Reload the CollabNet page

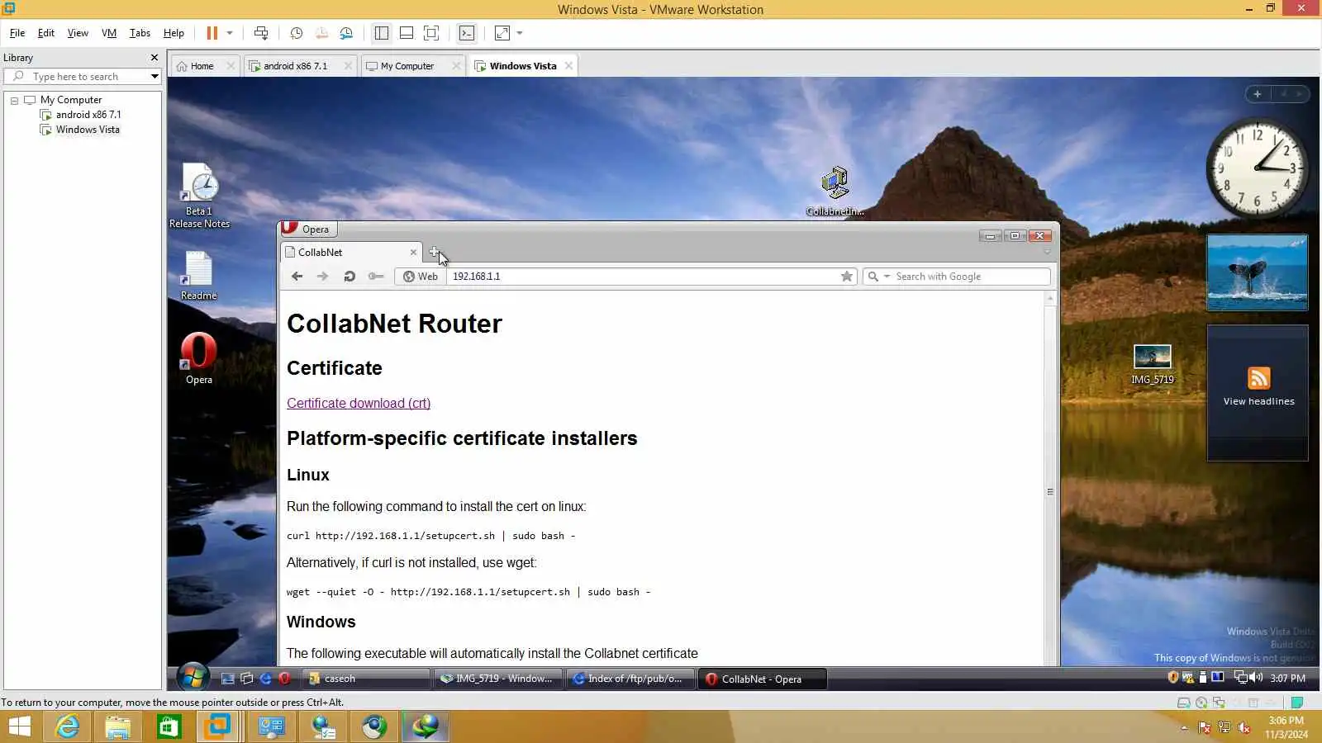350,277
